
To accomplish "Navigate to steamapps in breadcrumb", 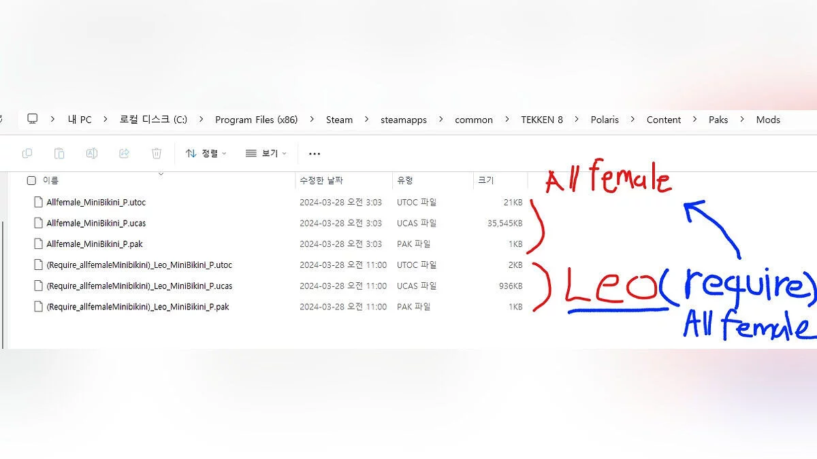I will [x=404, y=120].
